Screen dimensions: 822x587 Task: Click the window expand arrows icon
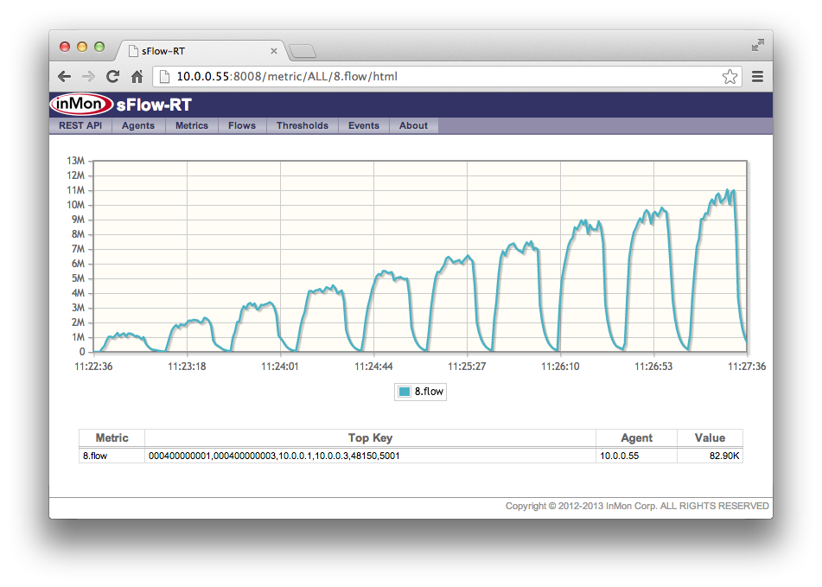(757, 43)
